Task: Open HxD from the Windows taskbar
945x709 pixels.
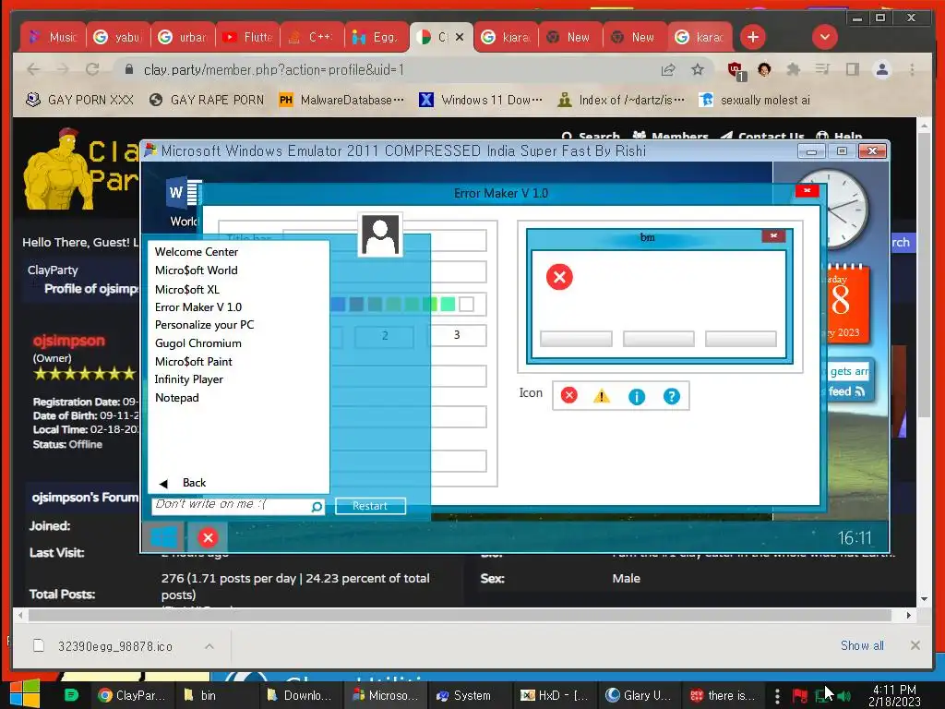Action: 555,696
